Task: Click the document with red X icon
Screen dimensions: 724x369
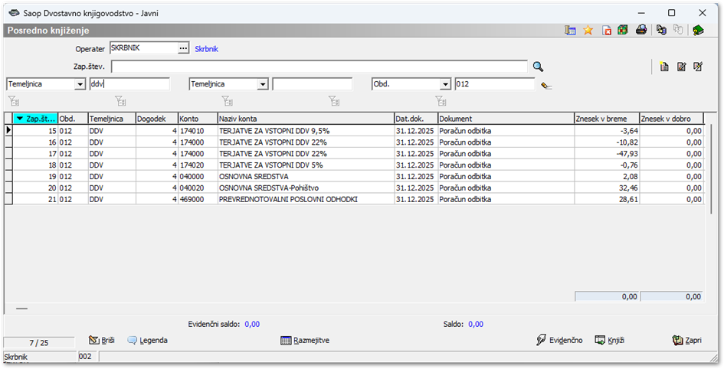Action: point(607,31)
